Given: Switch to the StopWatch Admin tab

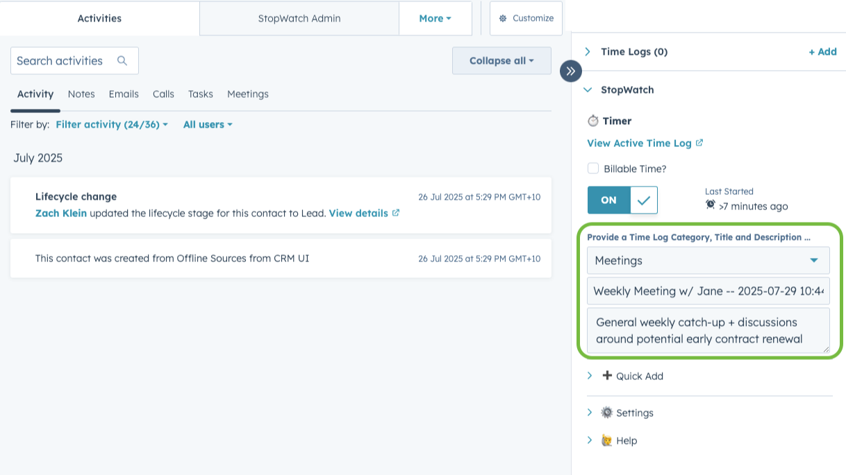Looking at the screenshot, I should click(299, 19).
